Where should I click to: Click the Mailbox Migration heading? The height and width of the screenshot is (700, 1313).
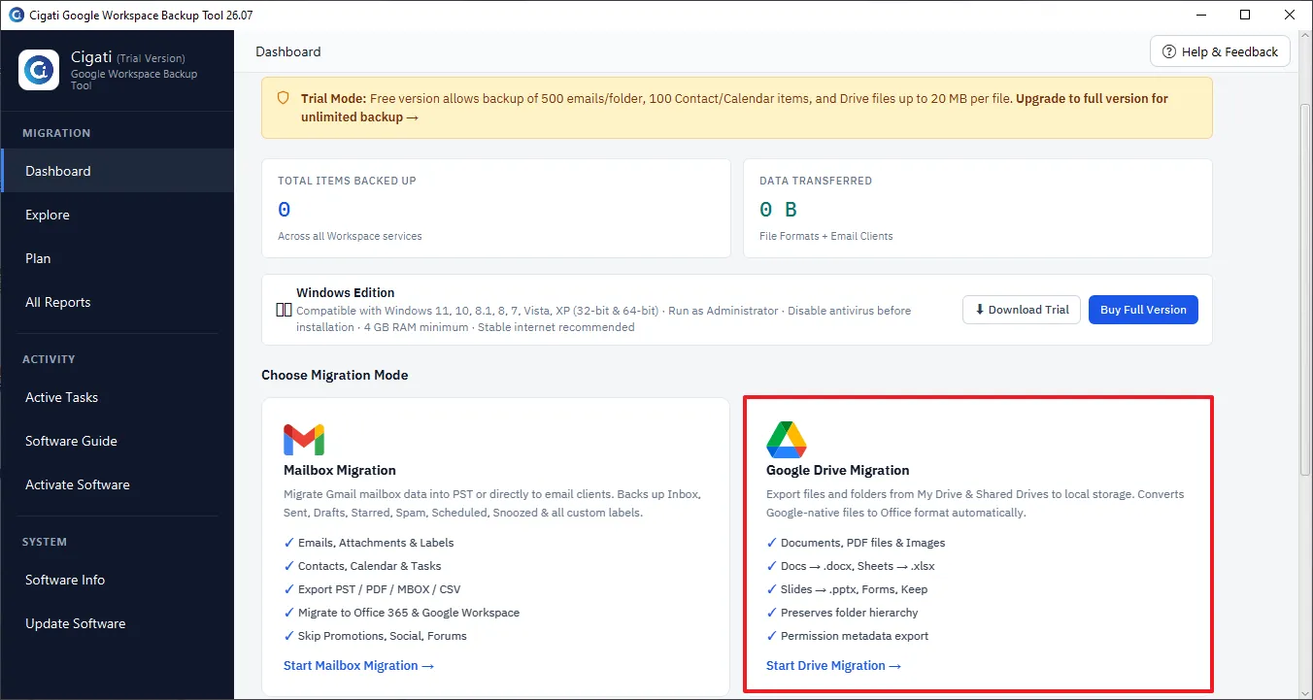(x=340, y=470)
